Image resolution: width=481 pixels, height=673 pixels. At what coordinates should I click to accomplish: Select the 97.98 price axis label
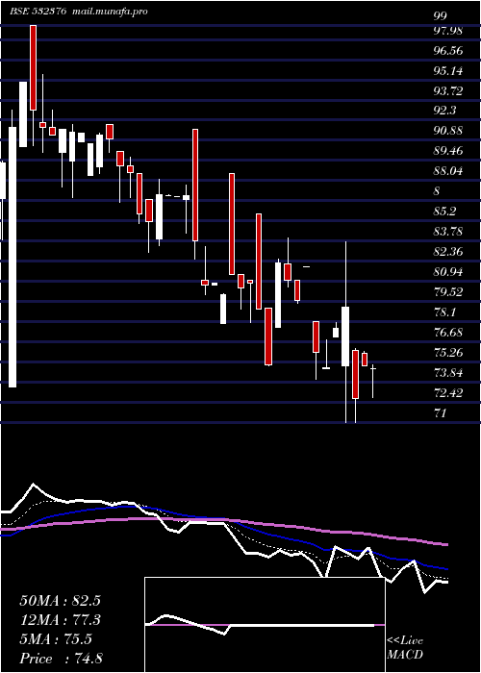click(448, 31)
